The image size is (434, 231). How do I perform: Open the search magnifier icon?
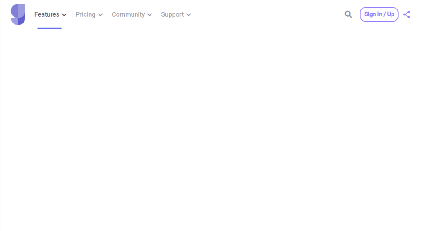tap(348, 14)
